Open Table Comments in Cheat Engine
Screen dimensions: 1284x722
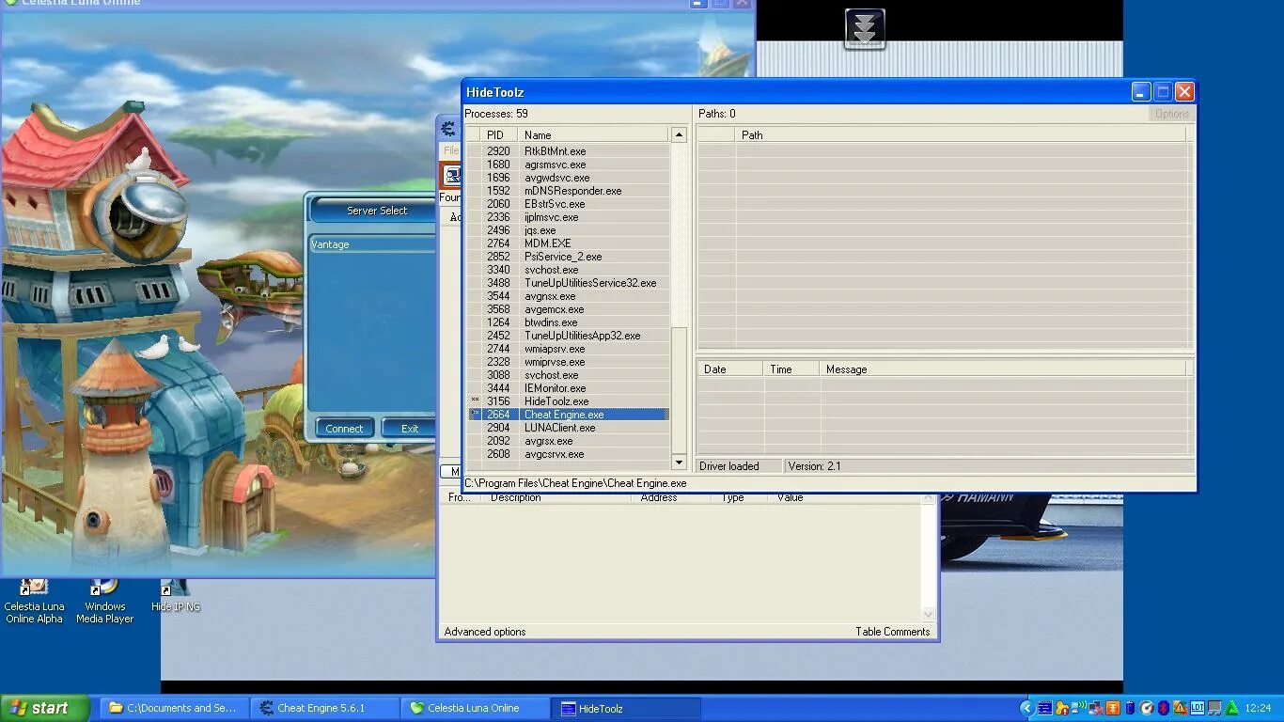[x=892, y=632]
